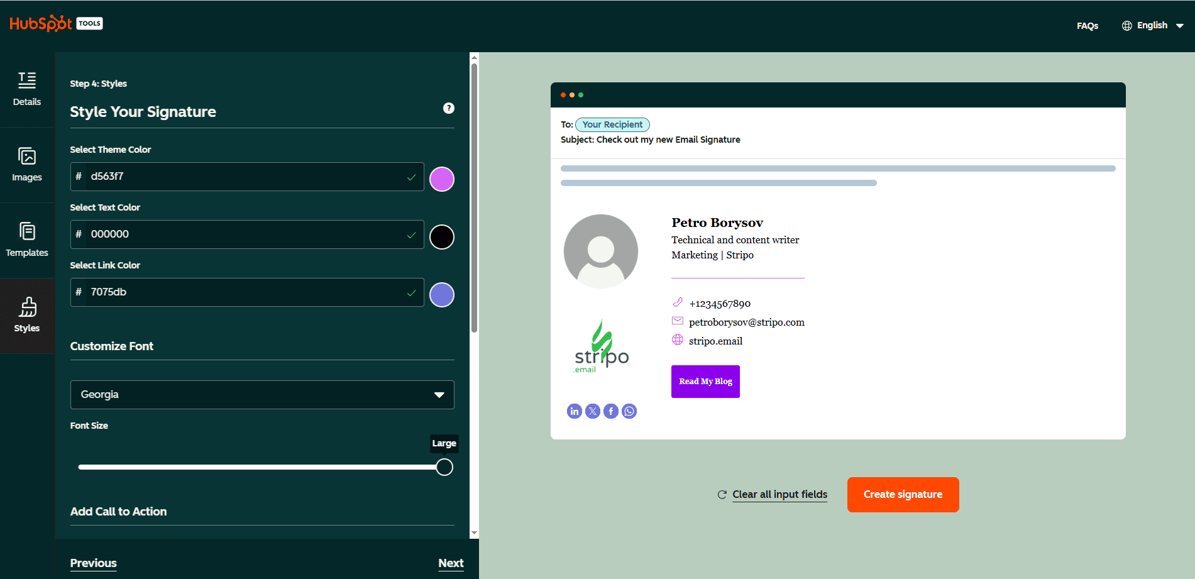The height and width of the screenshot is (579, 1195).
Task: Open the FAQs link
Action: coord(1088,26)
